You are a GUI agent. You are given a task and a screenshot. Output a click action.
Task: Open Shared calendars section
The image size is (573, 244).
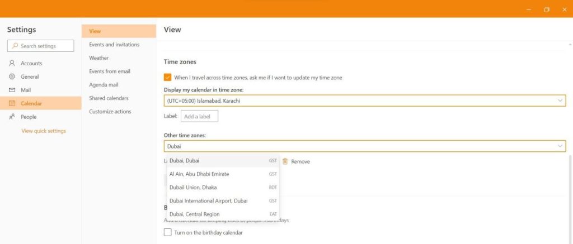pos(109,98)
